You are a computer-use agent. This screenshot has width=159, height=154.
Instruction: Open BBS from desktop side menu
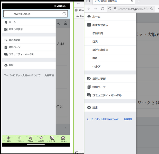point(95,58)
